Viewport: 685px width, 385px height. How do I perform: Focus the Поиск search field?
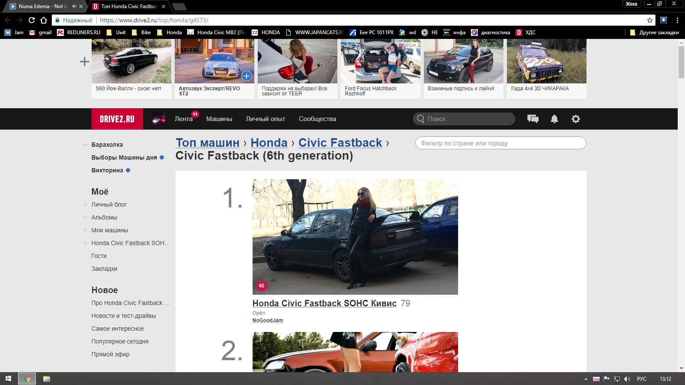(464, 119)
